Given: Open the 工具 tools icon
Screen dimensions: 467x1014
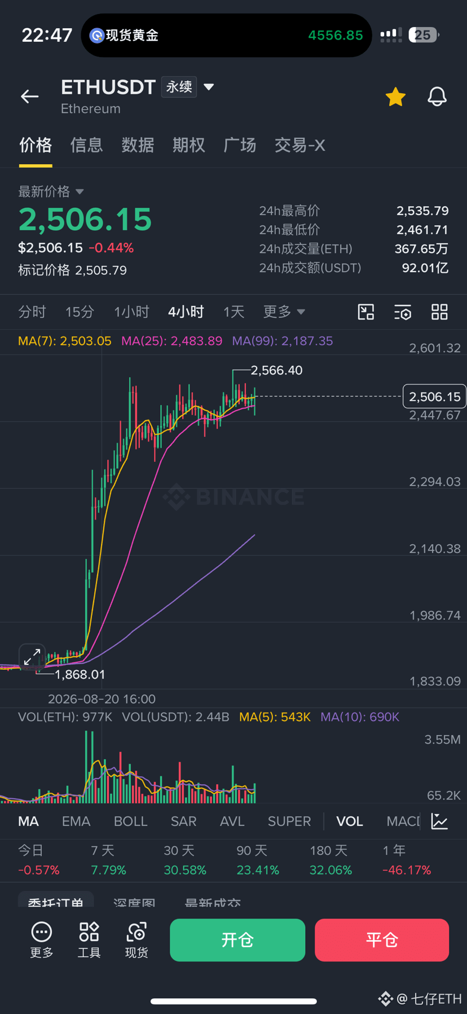Looking at the screenshot, I should tap(89, 940).
